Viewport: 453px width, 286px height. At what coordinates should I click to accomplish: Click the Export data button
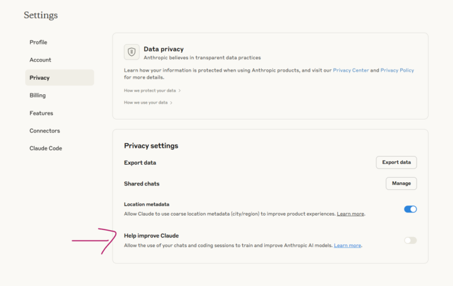coord(396,162)
